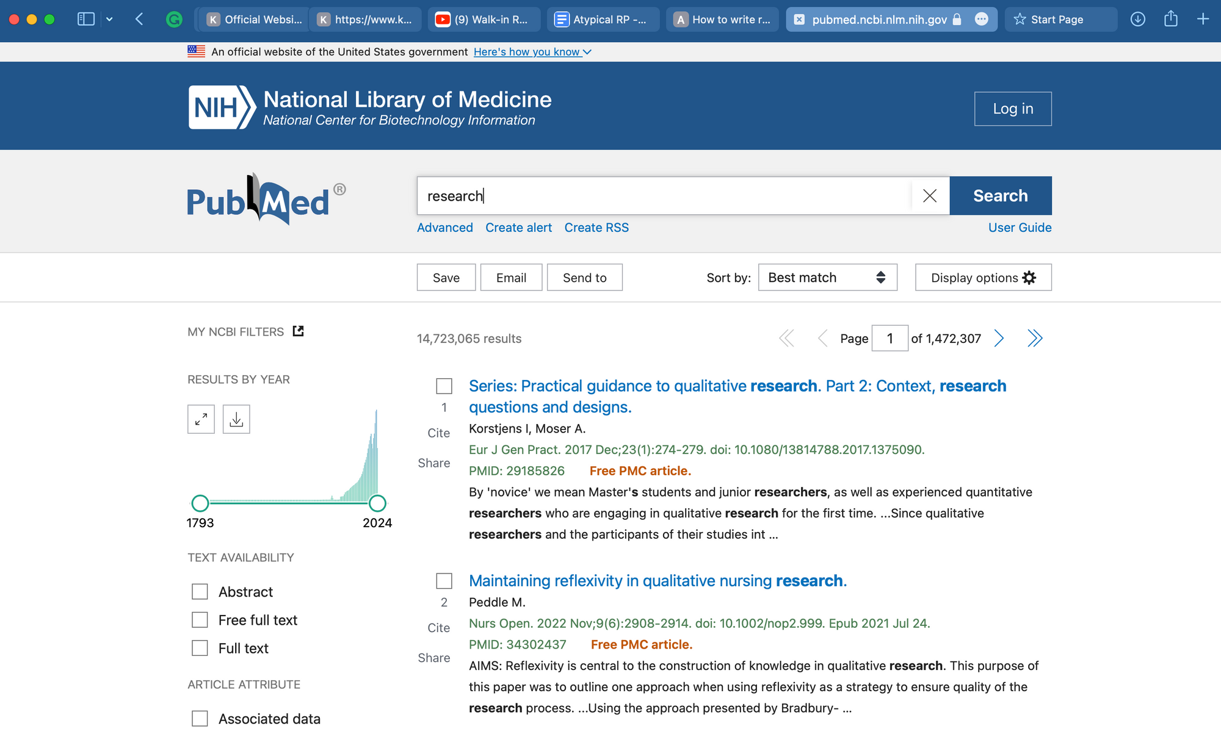The height and width of the screenshot is (737, 1221).
Task: Clear the search box with the X icon
Action: (930, 196)
